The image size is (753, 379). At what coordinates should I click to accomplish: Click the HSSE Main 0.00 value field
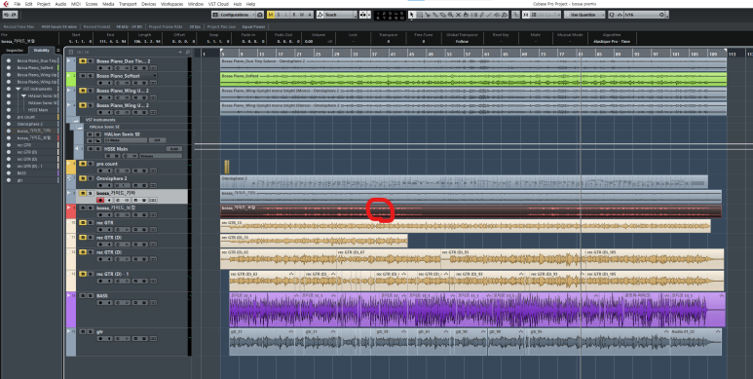pos(174,149)
